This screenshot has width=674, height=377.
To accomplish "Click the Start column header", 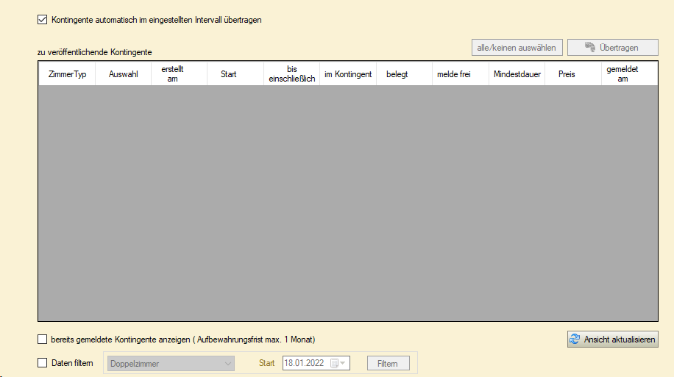I will [x=228, y=74].
